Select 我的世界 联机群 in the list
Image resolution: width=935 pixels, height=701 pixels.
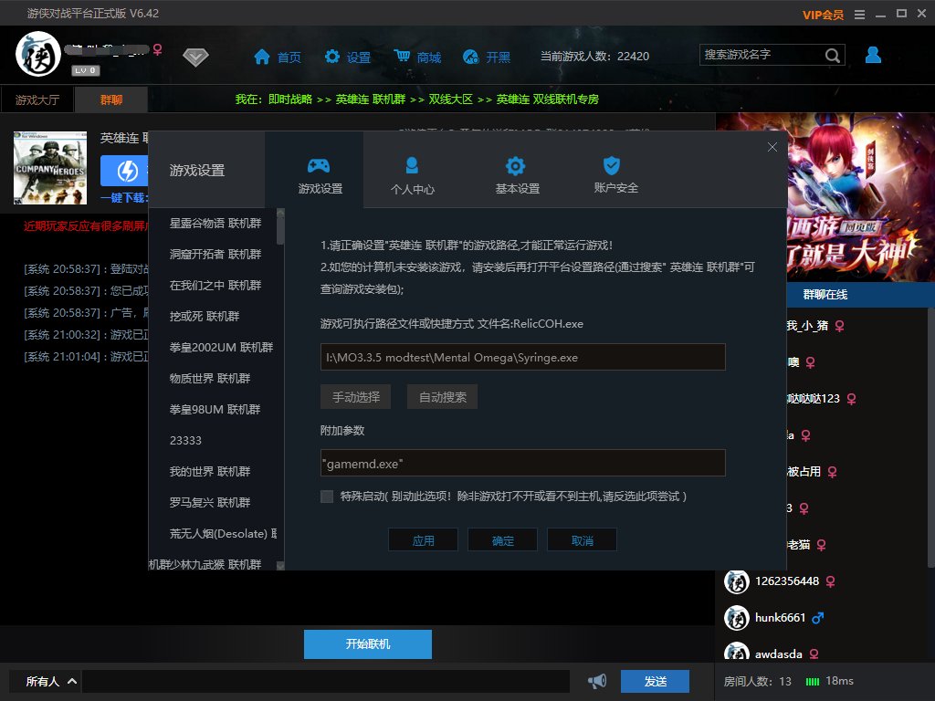point(210,471)
